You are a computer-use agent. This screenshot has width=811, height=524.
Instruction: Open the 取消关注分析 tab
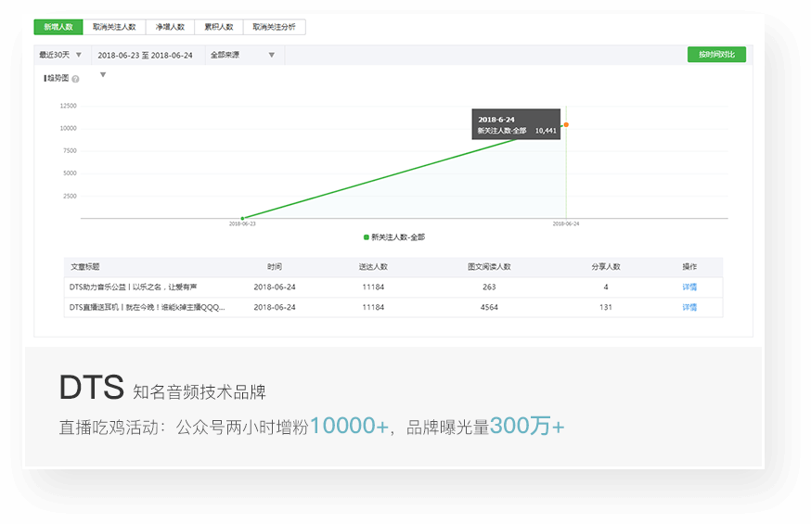(275, 28)
